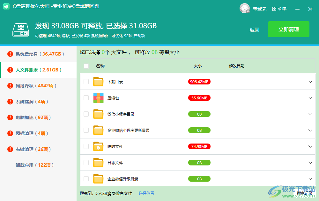Image resolution: width=319 pixels, height=201 pixels.
Task: Click the RAR archive icon beside 压缩包
Action: 98,98
